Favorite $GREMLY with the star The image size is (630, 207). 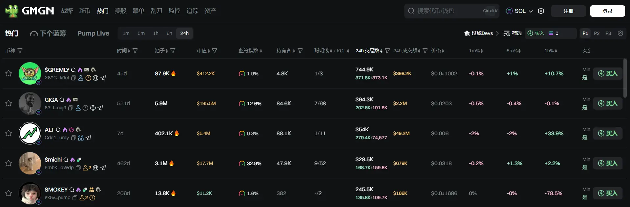click(9, 73)
